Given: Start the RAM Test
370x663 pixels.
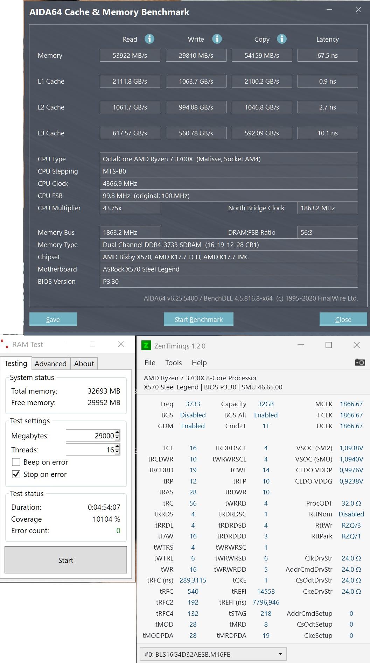Looking at the screenshot, I should (66, 560).
